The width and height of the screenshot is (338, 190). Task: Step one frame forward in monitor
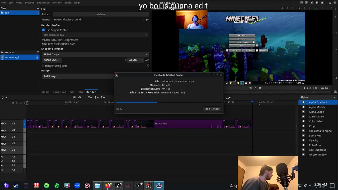click(x=260, y=88)
